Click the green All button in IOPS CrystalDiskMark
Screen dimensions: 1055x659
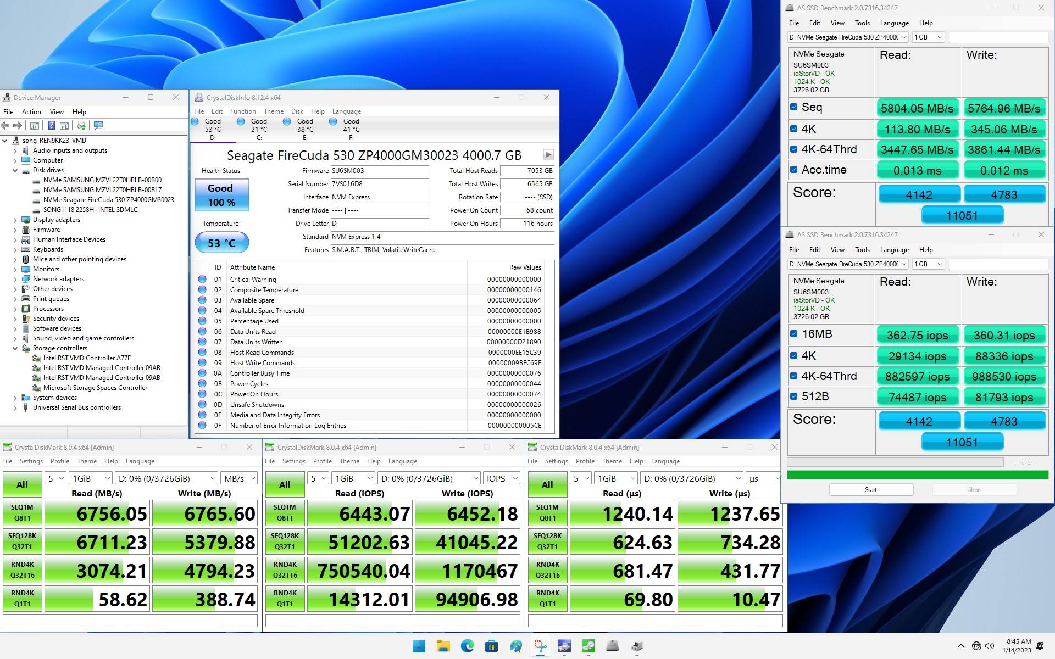click(x=285, y=484)
